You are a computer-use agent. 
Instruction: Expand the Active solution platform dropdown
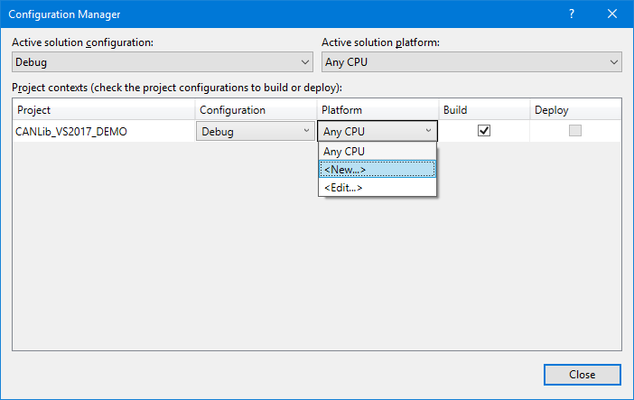pos(471,62)
